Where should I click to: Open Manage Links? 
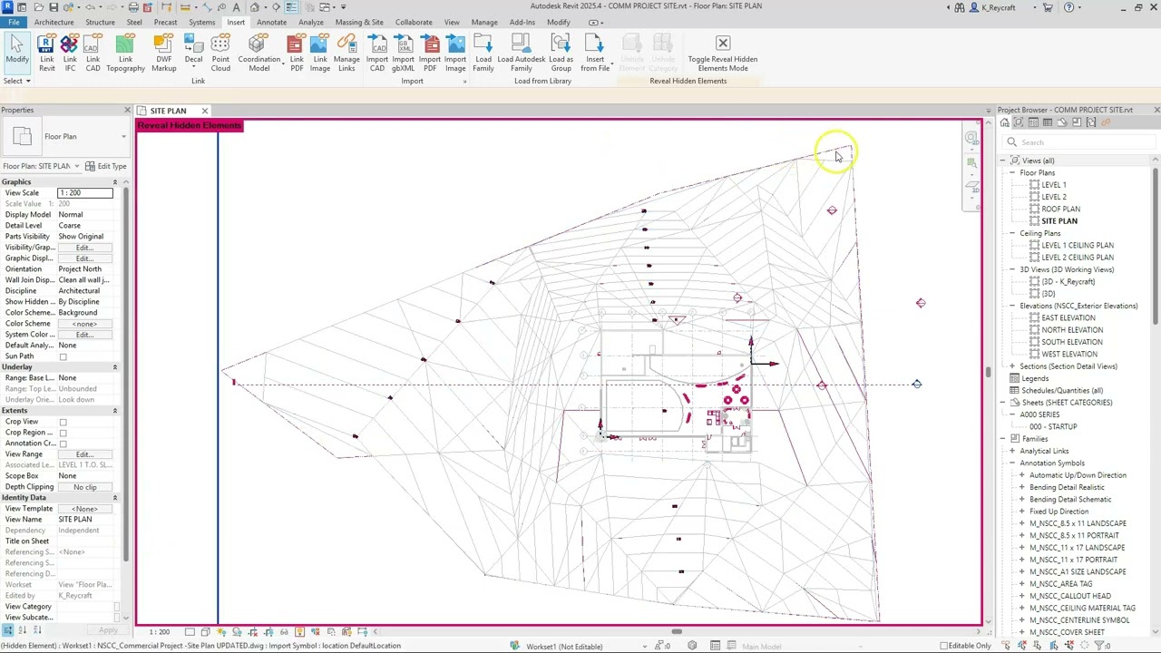(346, 53)
